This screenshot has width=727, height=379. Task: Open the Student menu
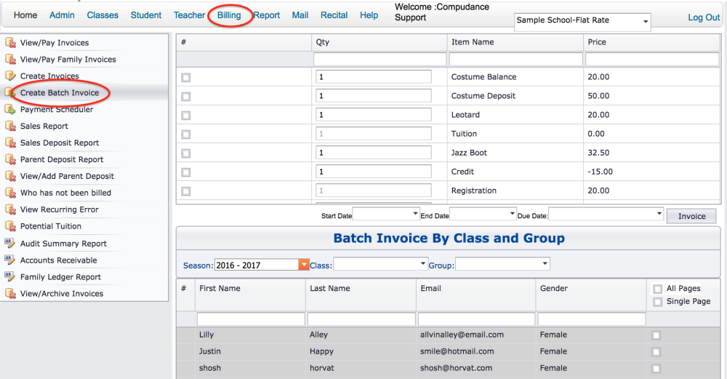(x=146, y=15)
